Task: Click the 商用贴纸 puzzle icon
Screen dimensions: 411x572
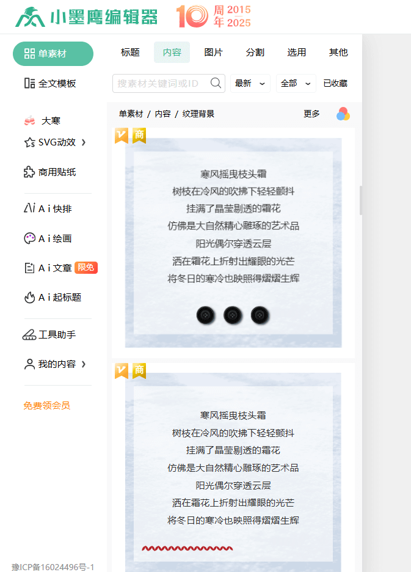Action: (29, 172)
